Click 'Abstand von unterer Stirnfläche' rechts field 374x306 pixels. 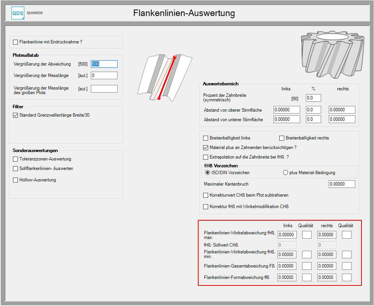[x=342, y=119]
